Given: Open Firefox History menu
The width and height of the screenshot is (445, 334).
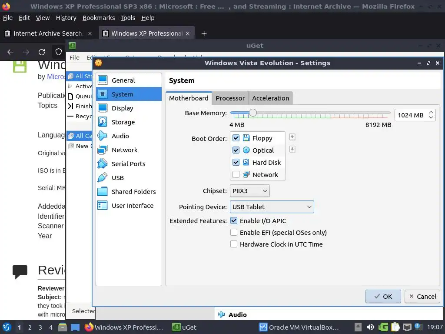Looking at the screenshot, I should point(66,18).
